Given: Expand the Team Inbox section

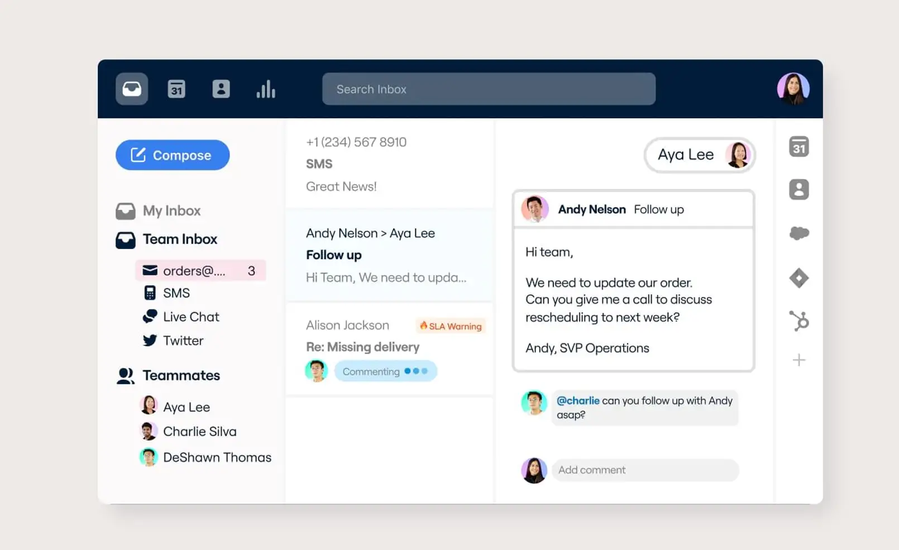Looking at the screenshot, I should click(179, 239).
